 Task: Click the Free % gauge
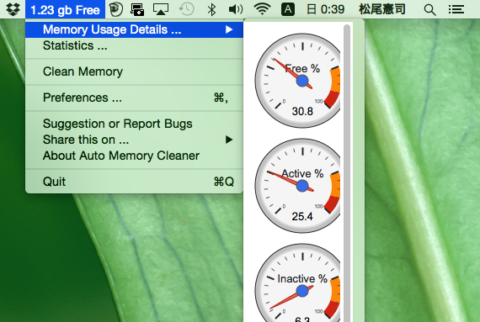coord(297,81)
